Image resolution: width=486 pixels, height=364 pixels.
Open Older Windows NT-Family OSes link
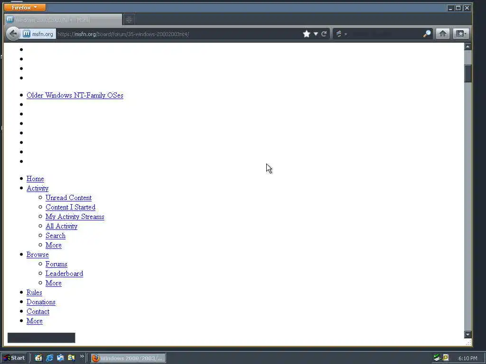75,95
